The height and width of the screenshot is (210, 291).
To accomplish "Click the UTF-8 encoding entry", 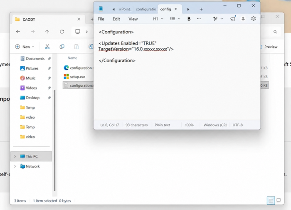I will [x=237, y=125].
